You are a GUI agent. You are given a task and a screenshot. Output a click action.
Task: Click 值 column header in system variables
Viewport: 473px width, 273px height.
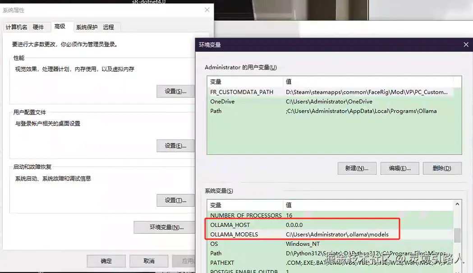point(368,205)
